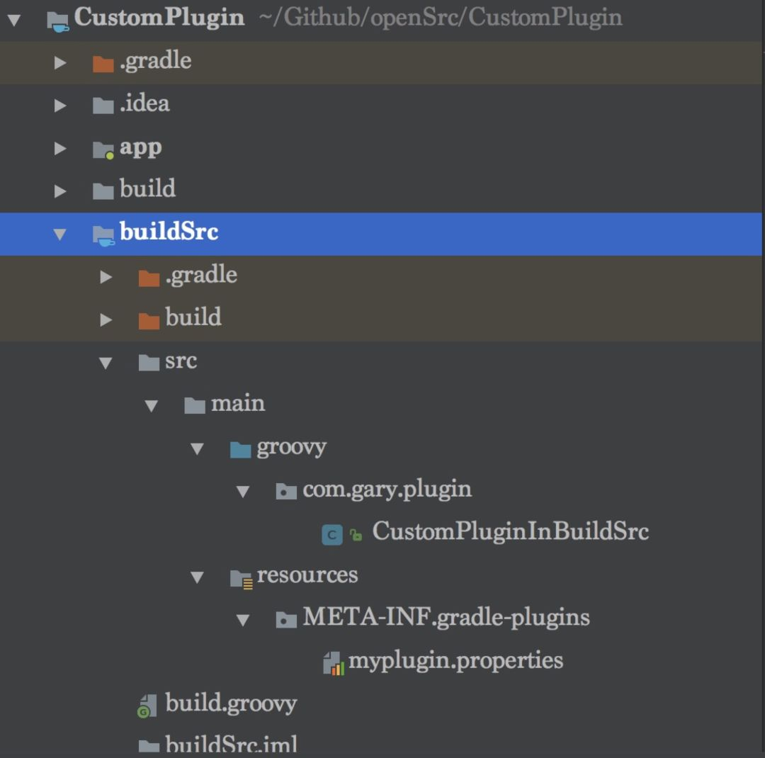The width and height of the screenshot is (765, 758).
Task: Click the orange top-level .gradle folder icon
Action: point(103,64)
